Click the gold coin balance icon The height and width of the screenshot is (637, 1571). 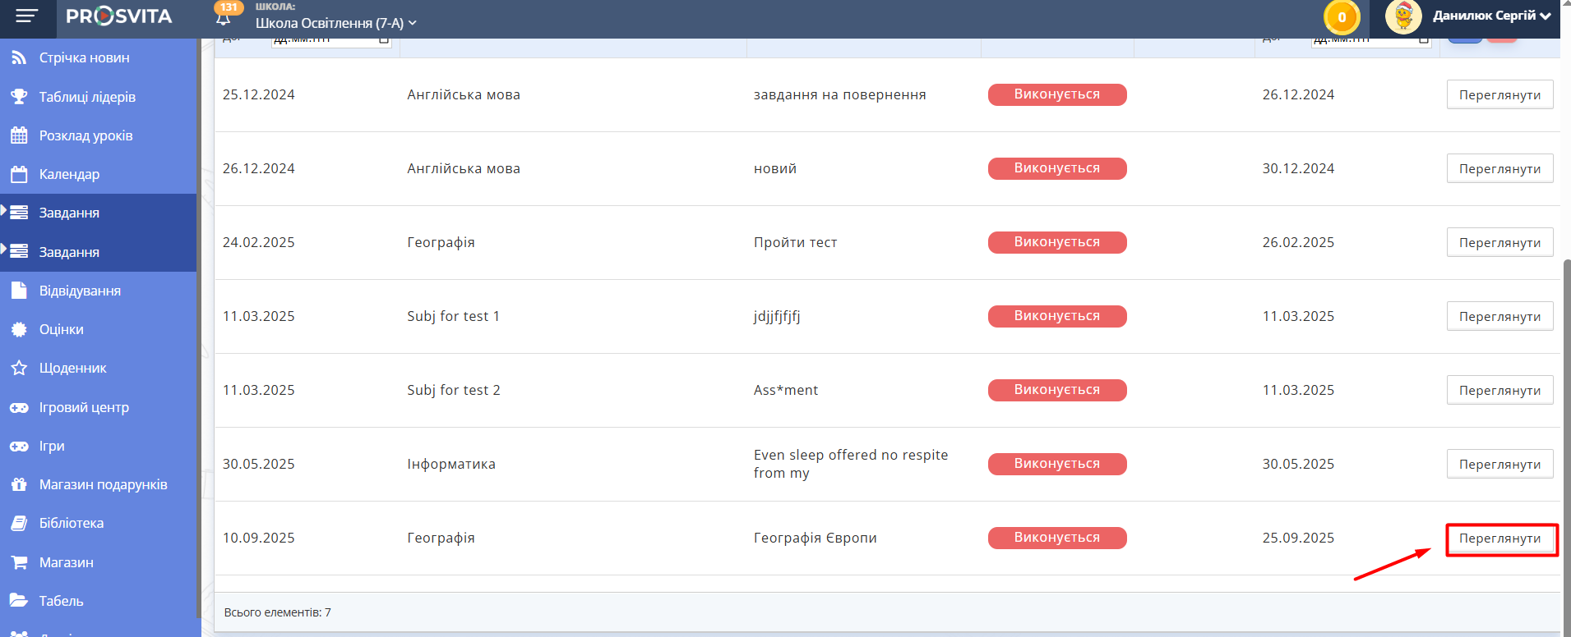[1341, 17]
